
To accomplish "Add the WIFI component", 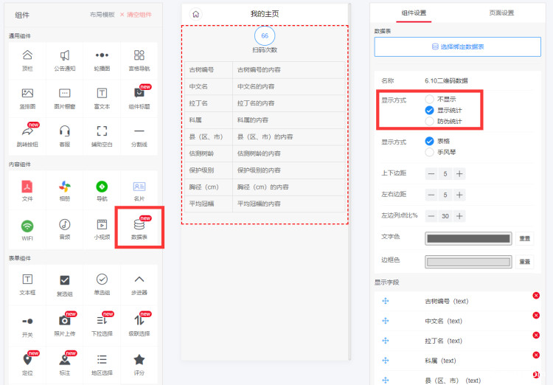I will click(27, 228).
